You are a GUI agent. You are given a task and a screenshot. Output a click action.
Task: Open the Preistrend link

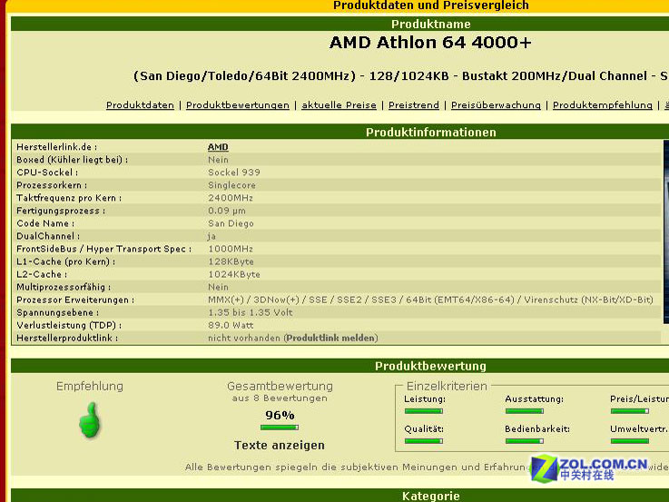pos(413,105)
